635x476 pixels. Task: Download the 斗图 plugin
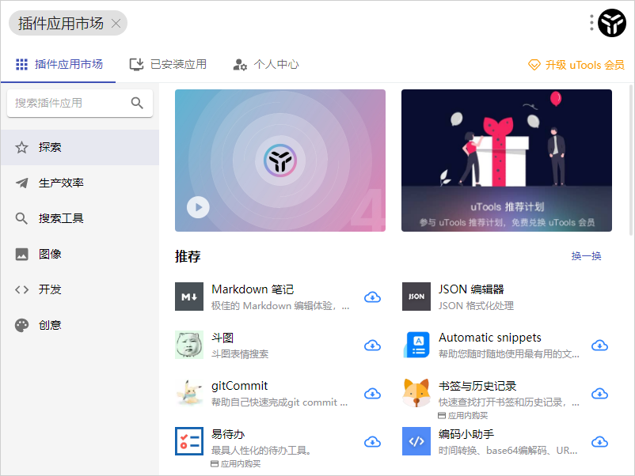click(x=372, y=346)
